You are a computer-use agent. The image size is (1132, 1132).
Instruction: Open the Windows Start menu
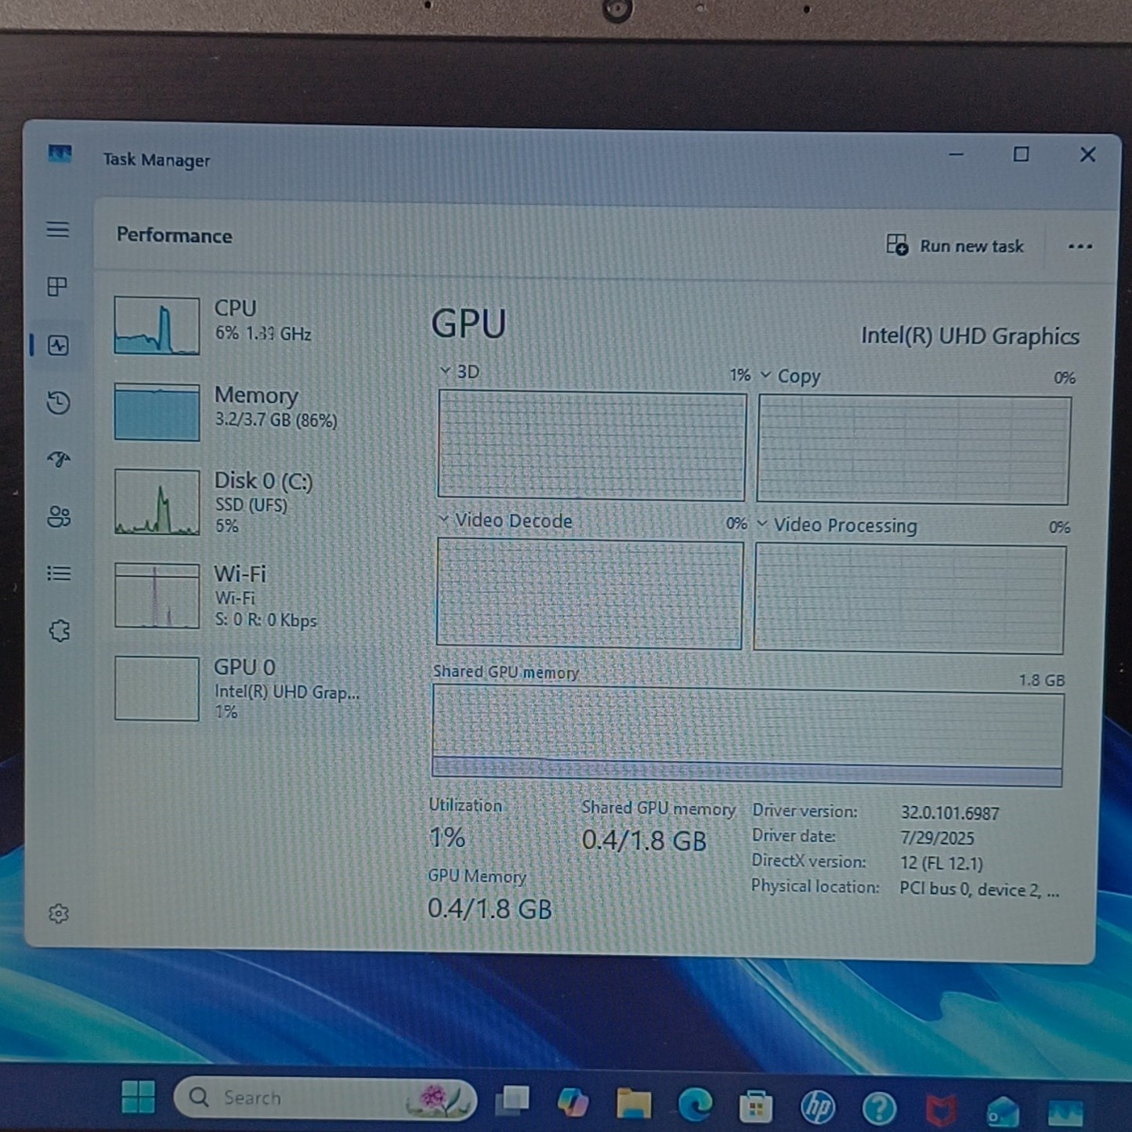point(139,1097)
